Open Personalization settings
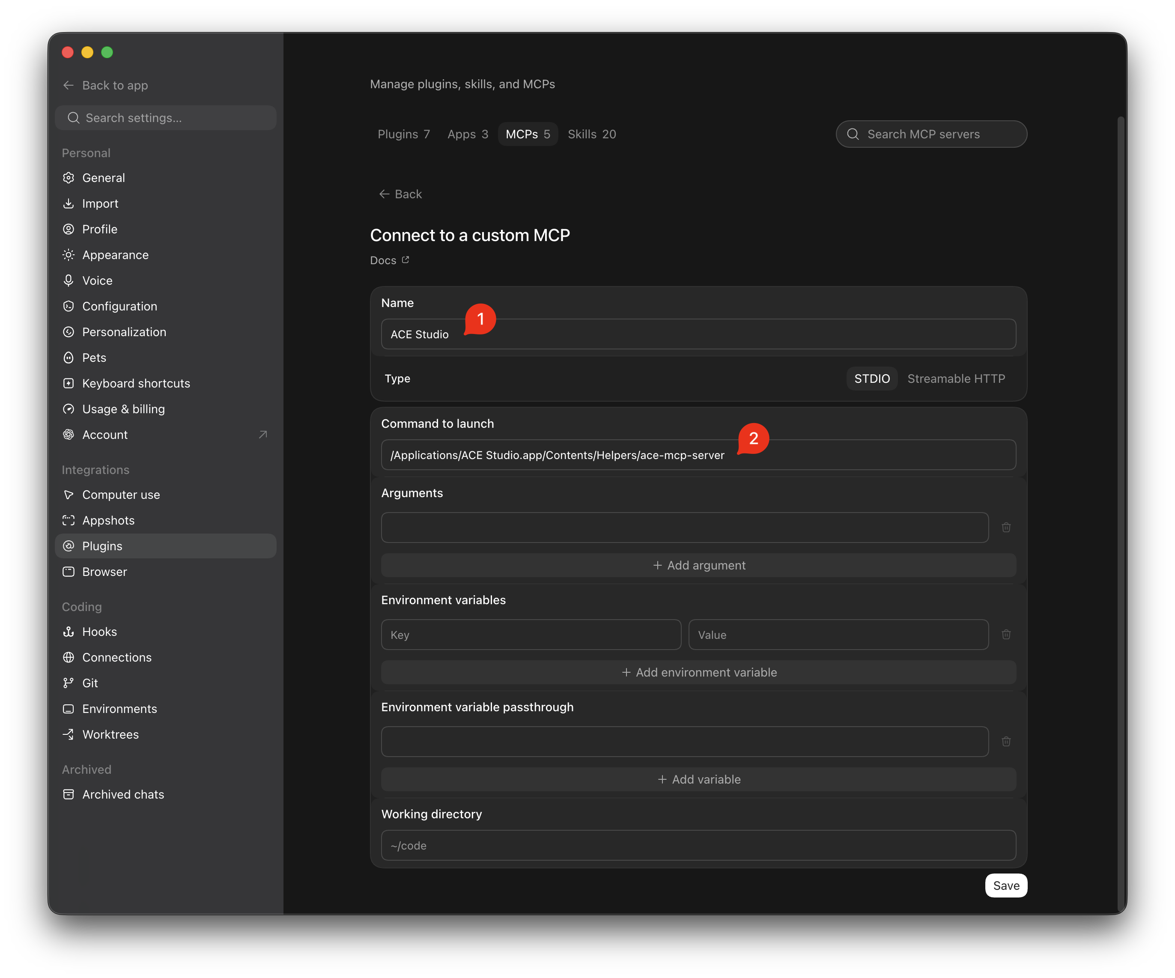The width and height of the screenshot is (1175, 978). point(166,332)
